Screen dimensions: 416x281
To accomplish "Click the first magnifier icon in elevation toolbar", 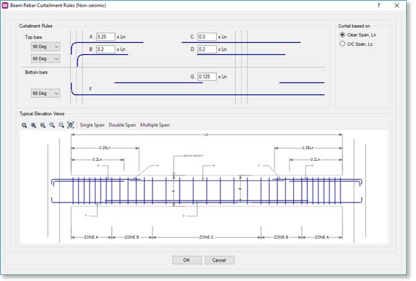I will click(24, 125).
